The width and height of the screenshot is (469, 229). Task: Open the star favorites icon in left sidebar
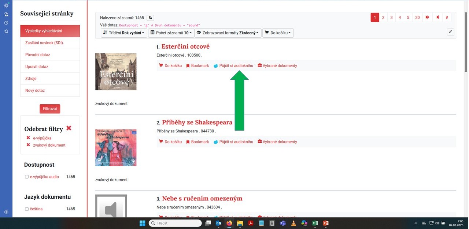click(x=6, y=31)
